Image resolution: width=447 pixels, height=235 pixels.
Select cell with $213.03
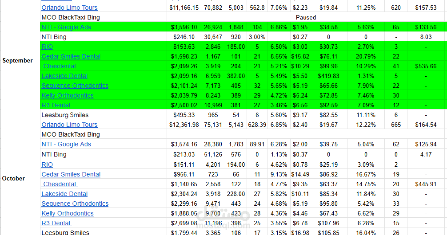pyautogui.click(x=184, y=154)
